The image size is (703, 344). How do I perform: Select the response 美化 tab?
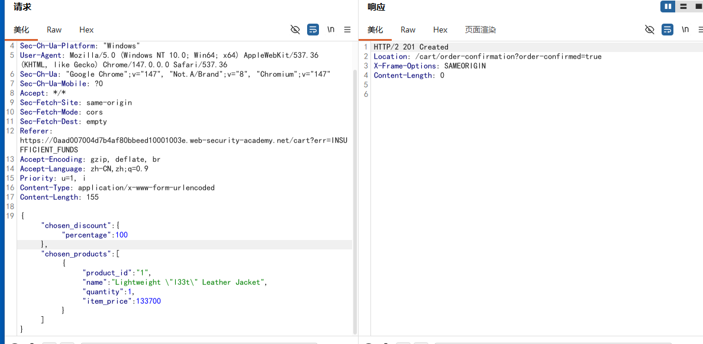375,30
